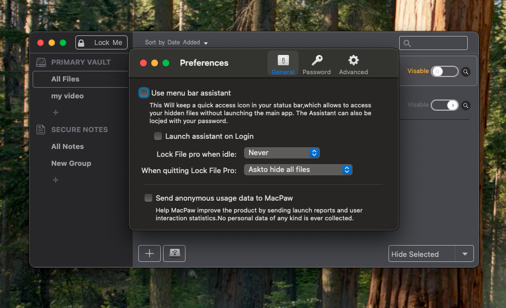Select All Files in the sidebar
This screenshot has width=506, height=308.
click(x=80, y=79)
